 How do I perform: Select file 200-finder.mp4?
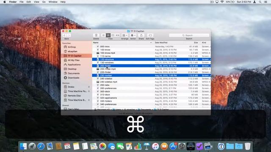[x=152, y=69]
